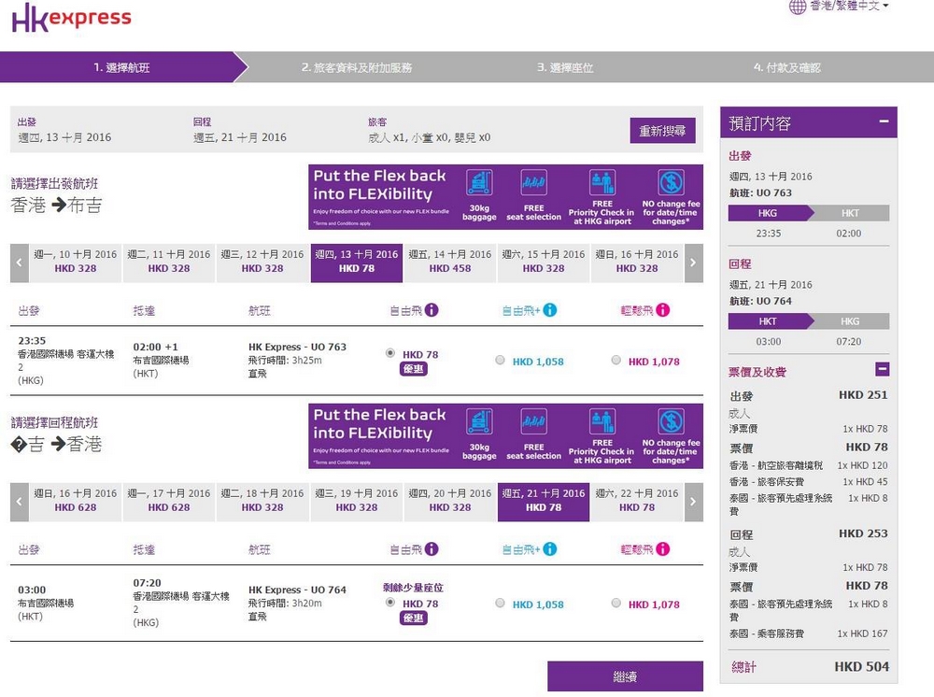This screenshot has height=697, width=934.
Task: Click the outbound 優惠 promo badge
Action: click(x=414, y=369)
